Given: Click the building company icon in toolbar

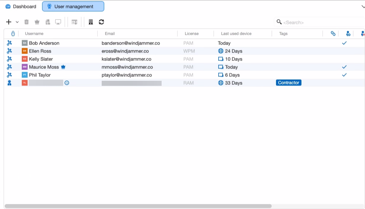Looking at the screenshot, I should point(91,22).
